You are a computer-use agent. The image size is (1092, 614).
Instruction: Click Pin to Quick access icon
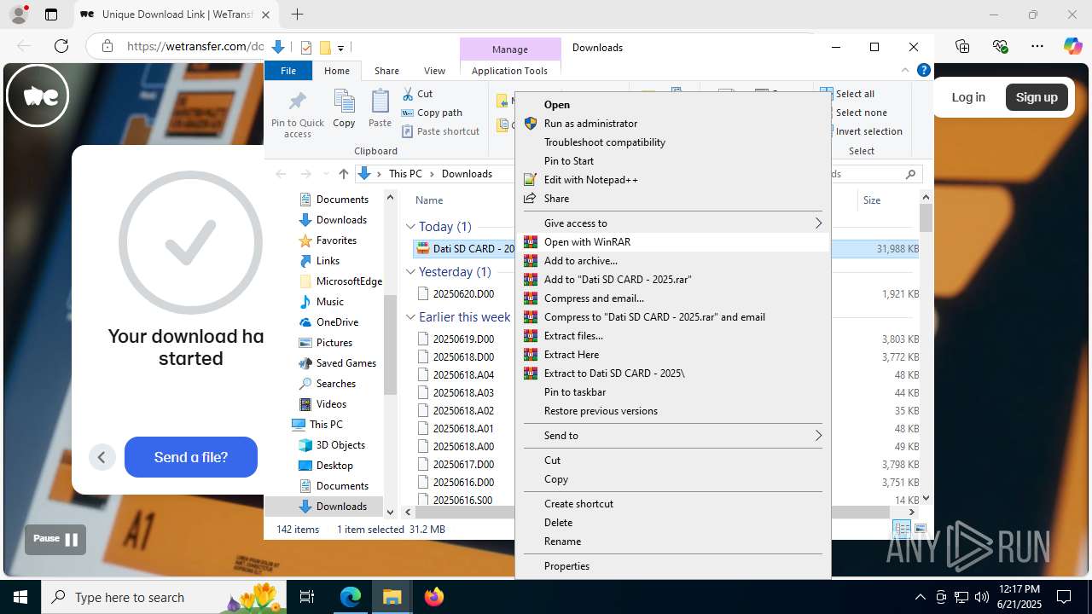click(x=297, y=101)
